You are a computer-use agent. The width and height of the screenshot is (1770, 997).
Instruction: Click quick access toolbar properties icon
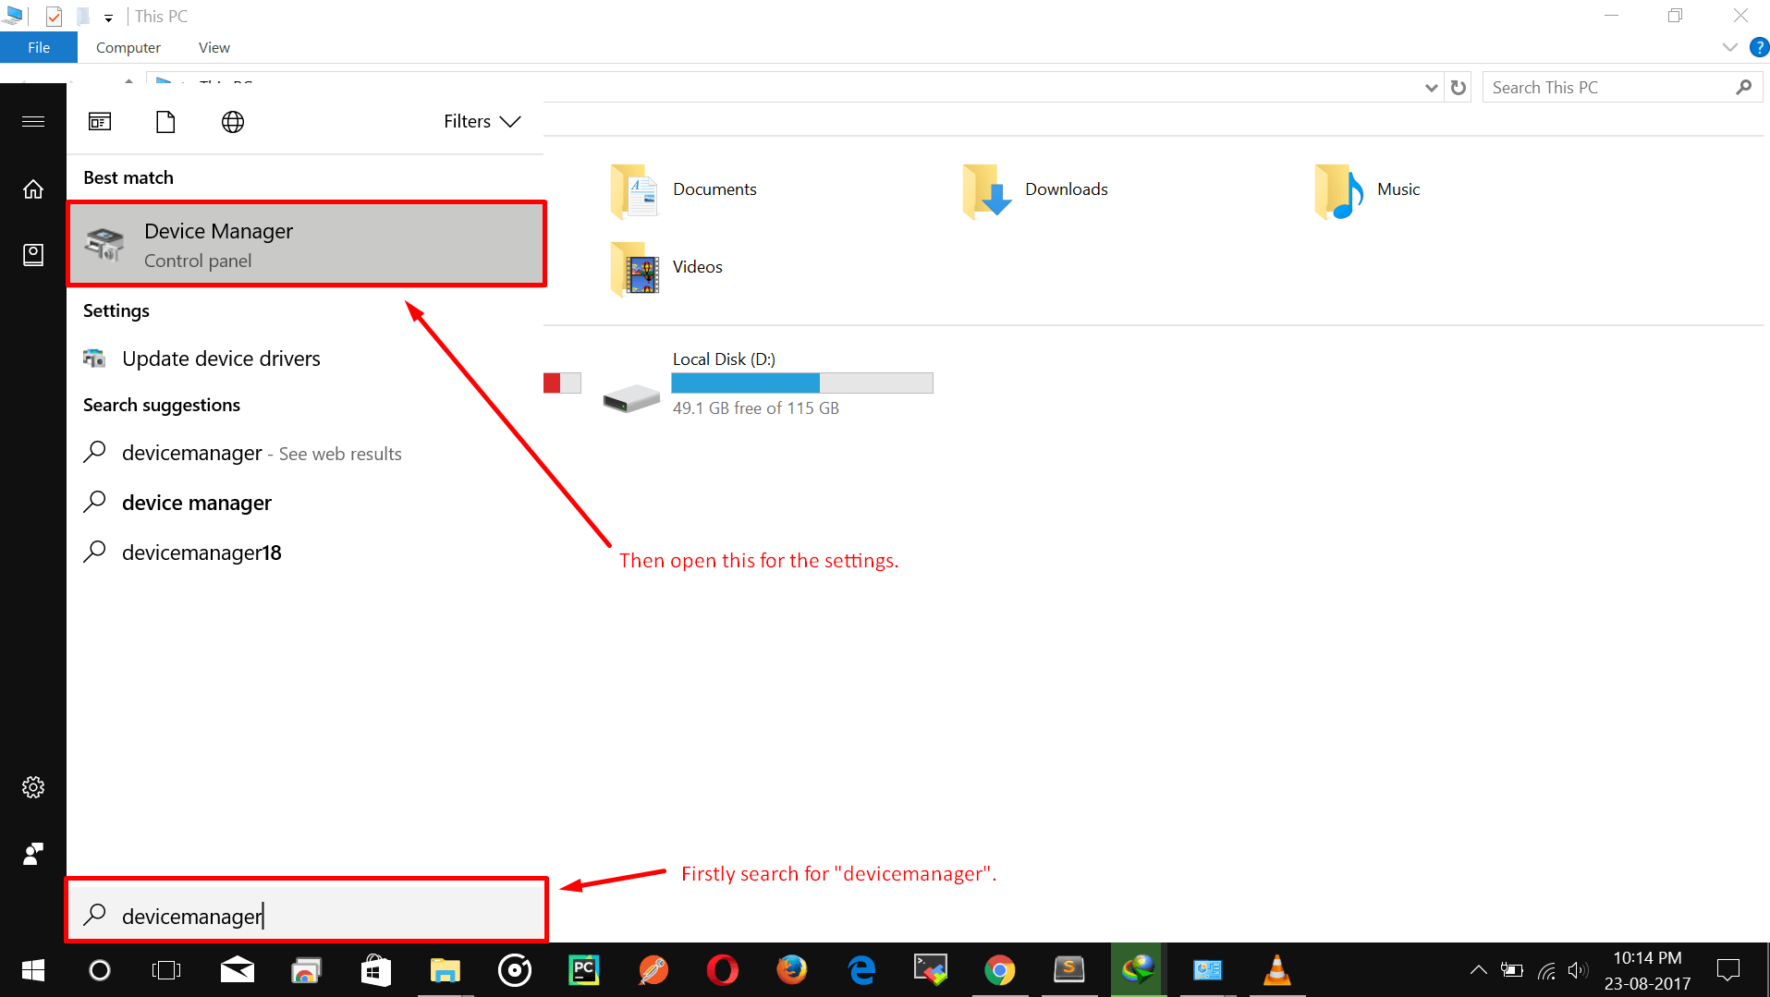(54, 16)
